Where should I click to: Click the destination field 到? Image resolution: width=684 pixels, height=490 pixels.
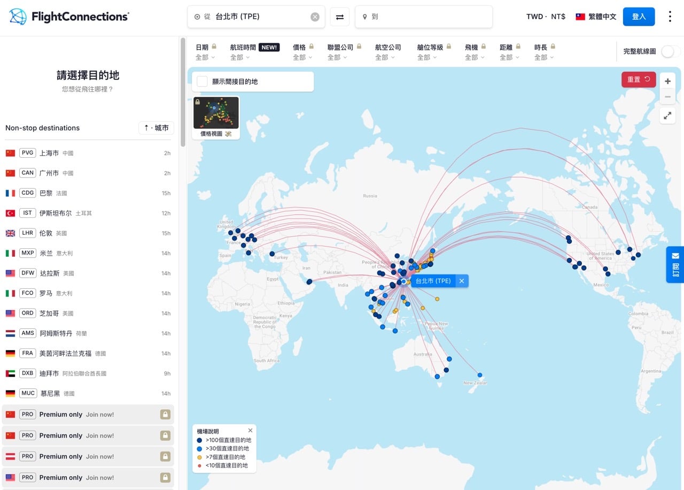424,17
